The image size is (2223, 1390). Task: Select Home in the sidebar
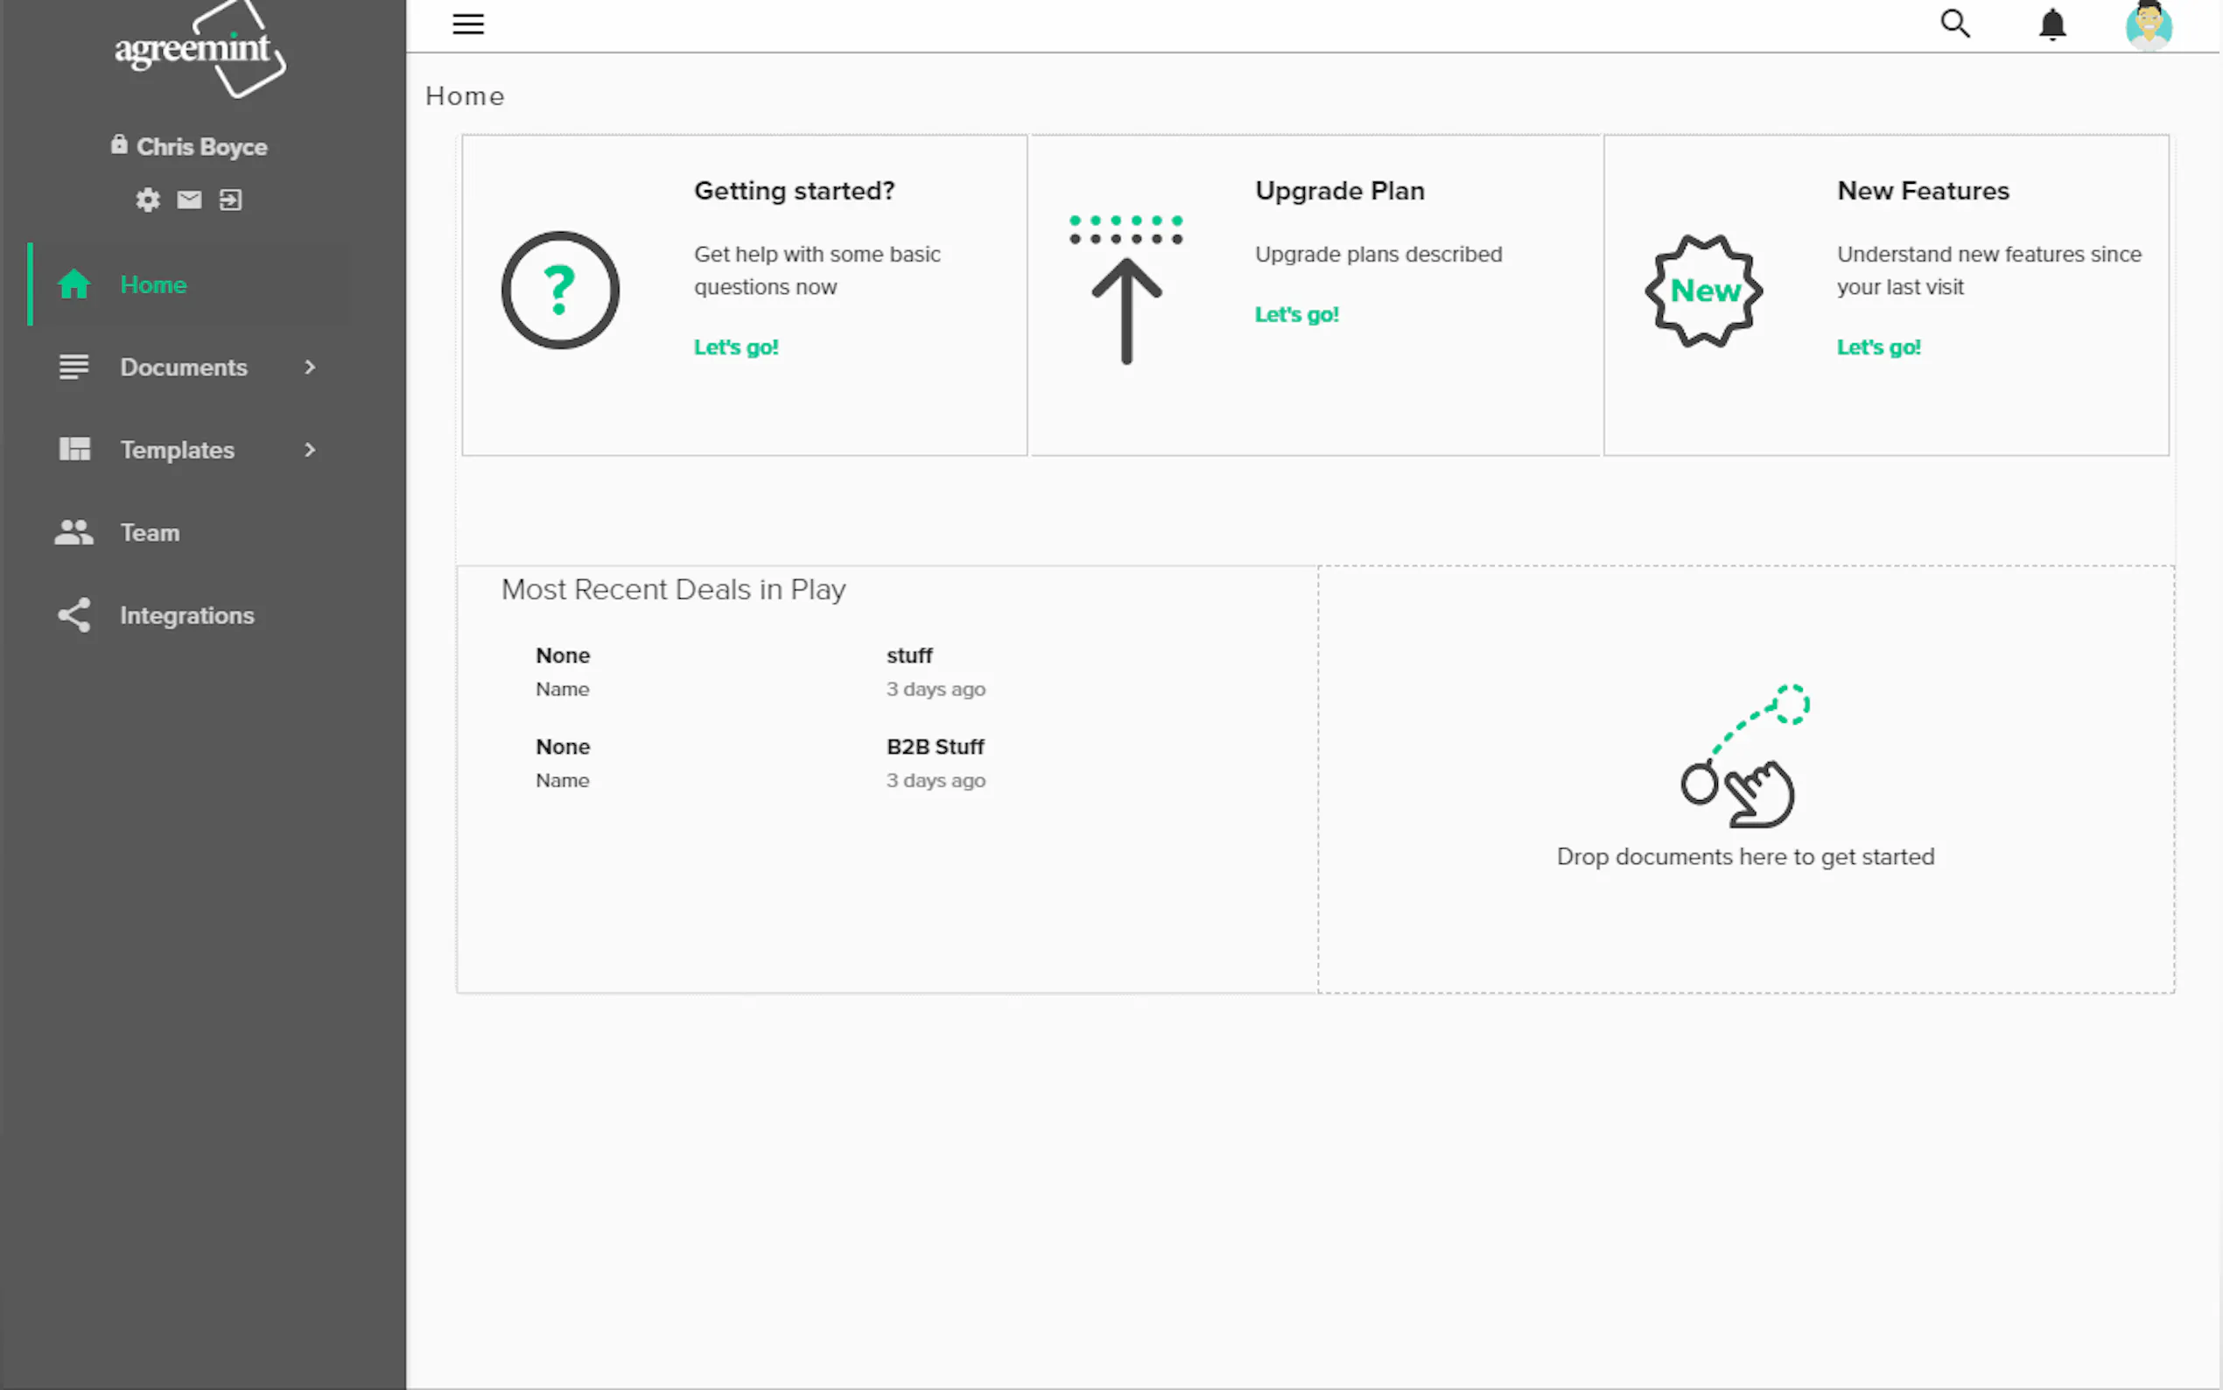pos(153,285)
